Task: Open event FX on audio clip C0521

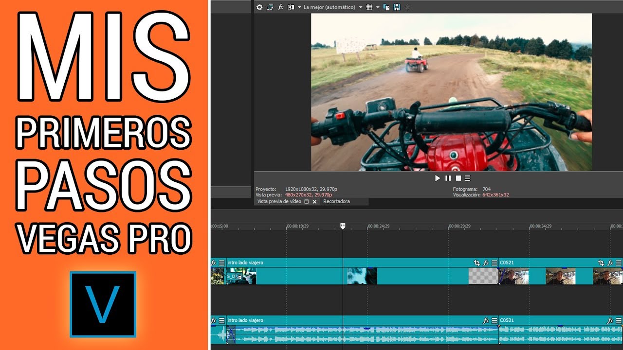Action: pos(610,320)
